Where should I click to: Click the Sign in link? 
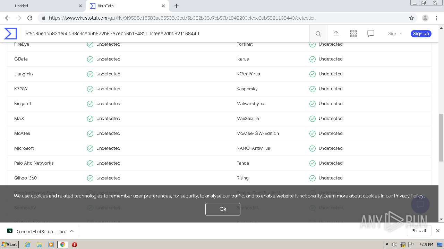(x=395, y=34)
